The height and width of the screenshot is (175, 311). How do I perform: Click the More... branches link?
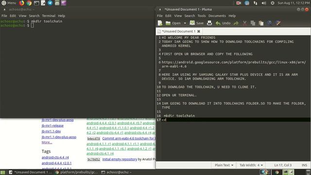[47, 142]
